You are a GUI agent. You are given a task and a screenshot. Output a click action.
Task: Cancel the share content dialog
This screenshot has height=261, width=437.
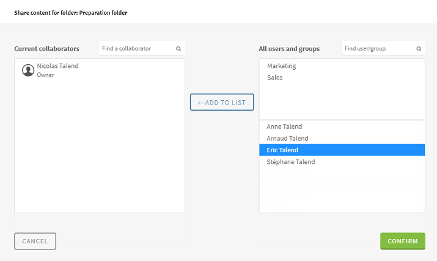(35, 241)
